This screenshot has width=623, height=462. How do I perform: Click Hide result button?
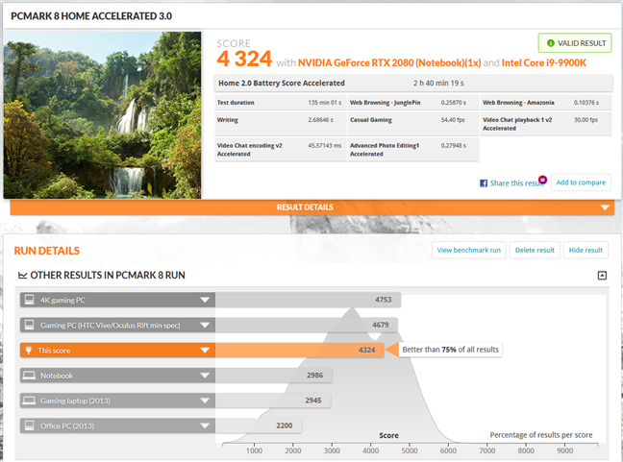pos(586,250)
